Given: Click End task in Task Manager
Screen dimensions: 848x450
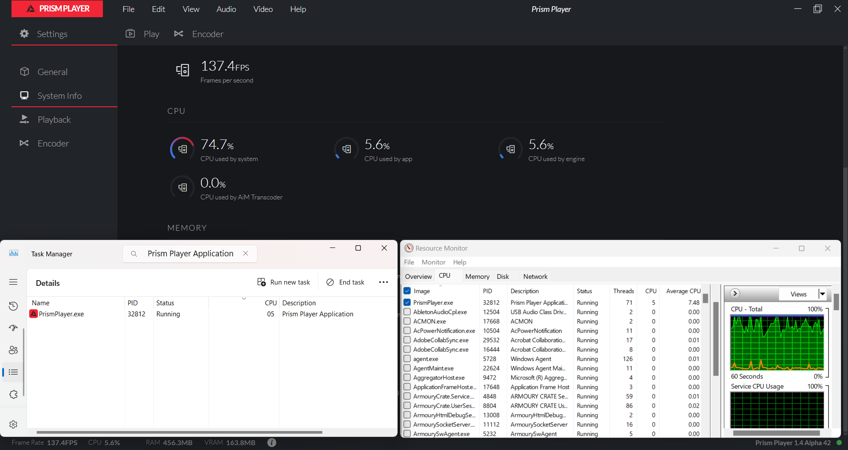Looking at the screenshot, I should tap(345, 282).
